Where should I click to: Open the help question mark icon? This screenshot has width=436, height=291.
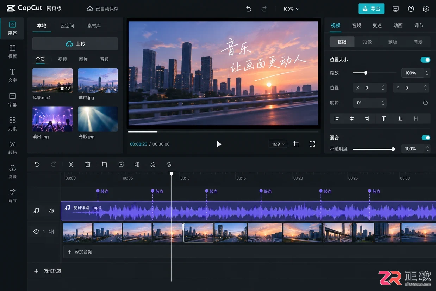pyautogui.click(x=411, y=9)
